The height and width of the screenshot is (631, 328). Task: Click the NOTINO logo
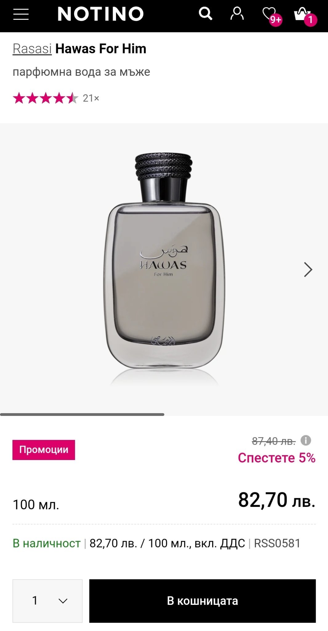click(101, 14)
